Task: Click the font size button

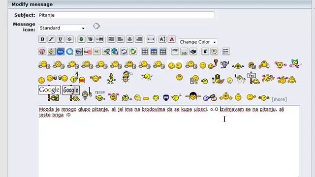Action: tap(162, 39)
